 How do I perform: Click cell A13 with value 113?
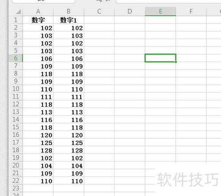tap(38, 112)
